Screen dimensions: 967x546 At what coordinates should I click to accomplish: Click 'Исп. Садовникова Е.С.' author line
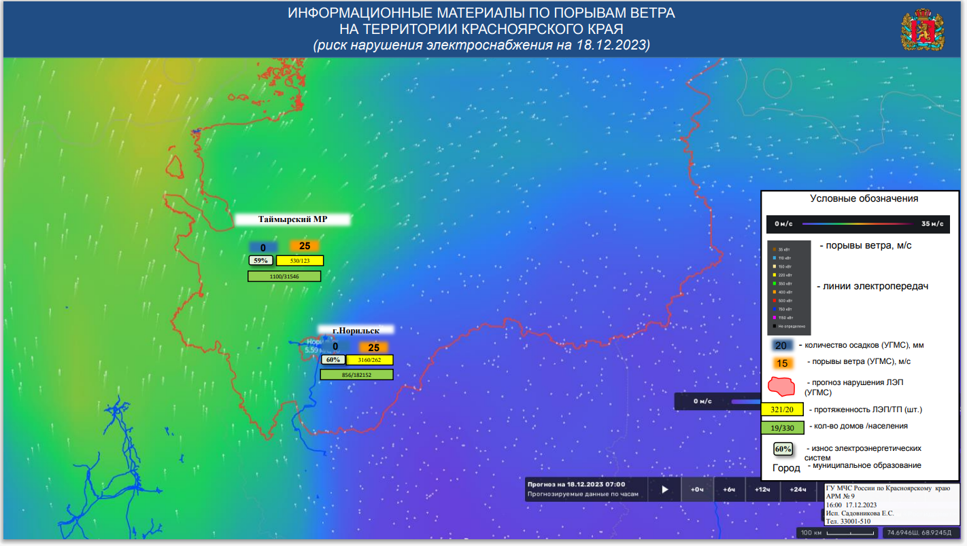[x=860, y=513]
